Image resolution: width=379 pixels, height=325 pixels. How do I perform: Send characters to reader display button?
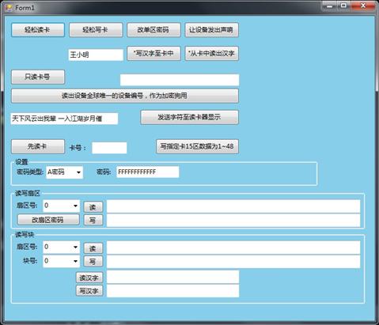pyautogui.click(x=189, y=117)
